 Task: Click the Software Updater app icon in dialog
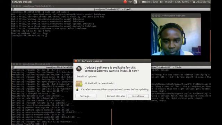coord(79,69)
